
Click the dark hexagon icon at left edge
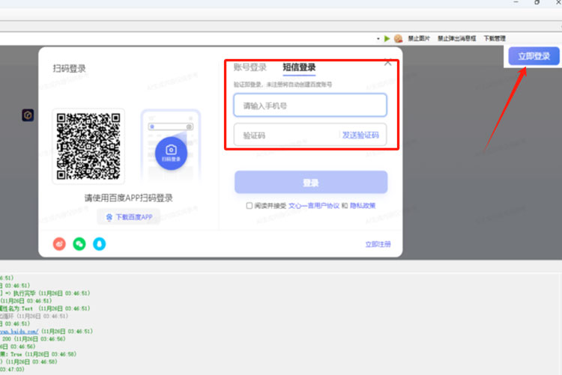28,115
